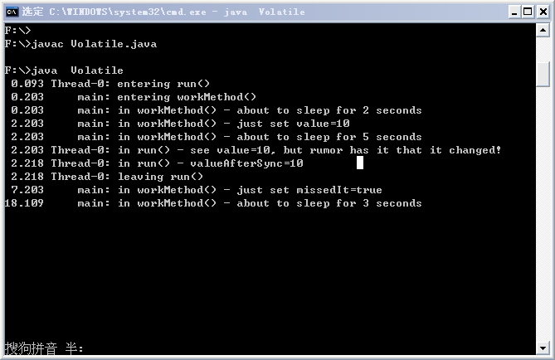555x360 pixels.
Task: Click the 'rumor has it that it changed!' text
Action: tap(405, 150)
